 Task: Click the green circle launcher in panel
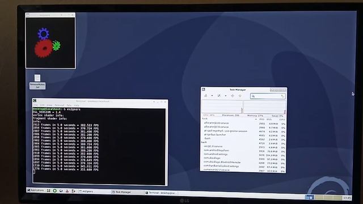tap(54, 191)
